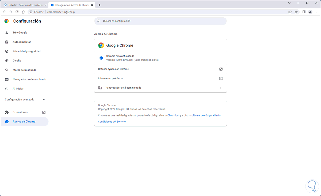The image size is (321, 196).
Task: Open the tab search chevron in title bar
Action: click(289, 3)
